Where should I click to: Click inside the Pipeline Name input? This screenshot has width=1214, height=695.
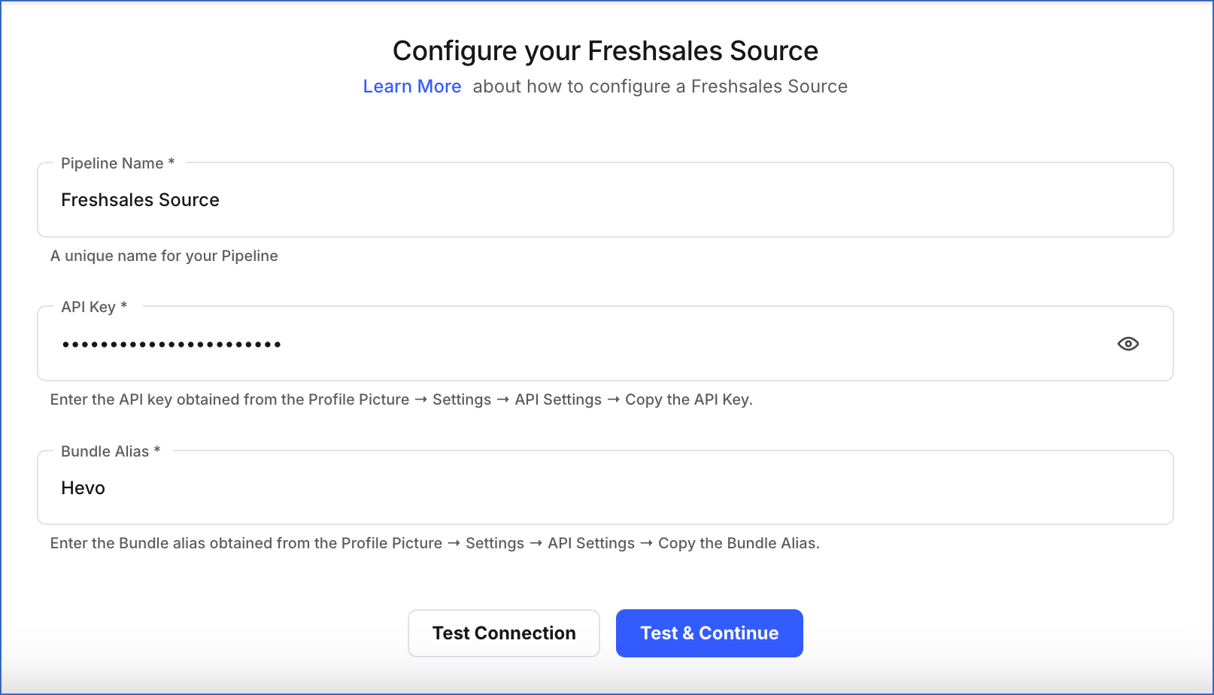pyautogui.click(x=527, y=199)
